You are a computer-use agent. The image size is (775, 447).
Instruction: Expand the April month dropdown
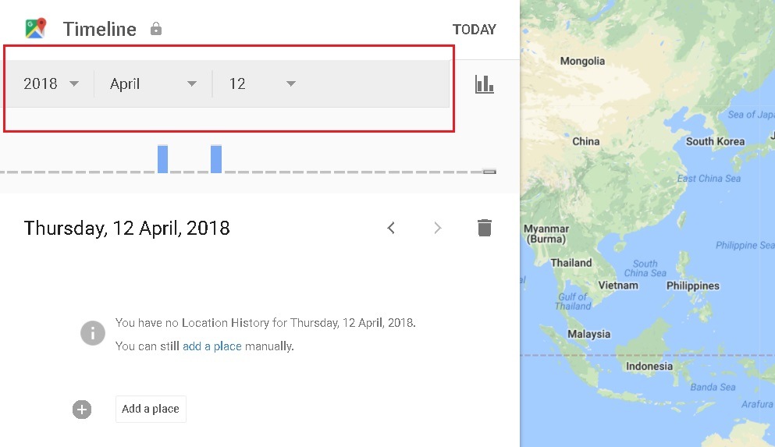153,83
